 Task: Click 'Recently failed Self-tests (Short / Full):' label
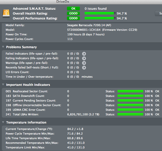32,68
